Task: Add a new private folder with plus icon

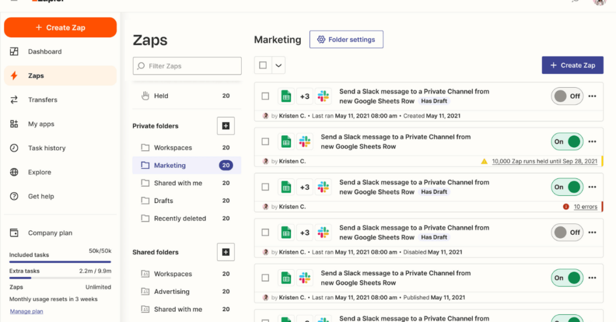Action: coord(226,126)
